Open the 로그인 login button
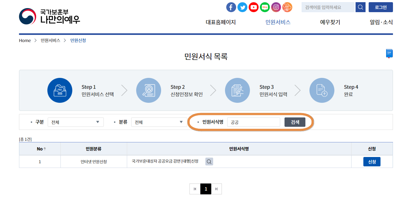The image size is (402, 214). [x=380, y=7]
